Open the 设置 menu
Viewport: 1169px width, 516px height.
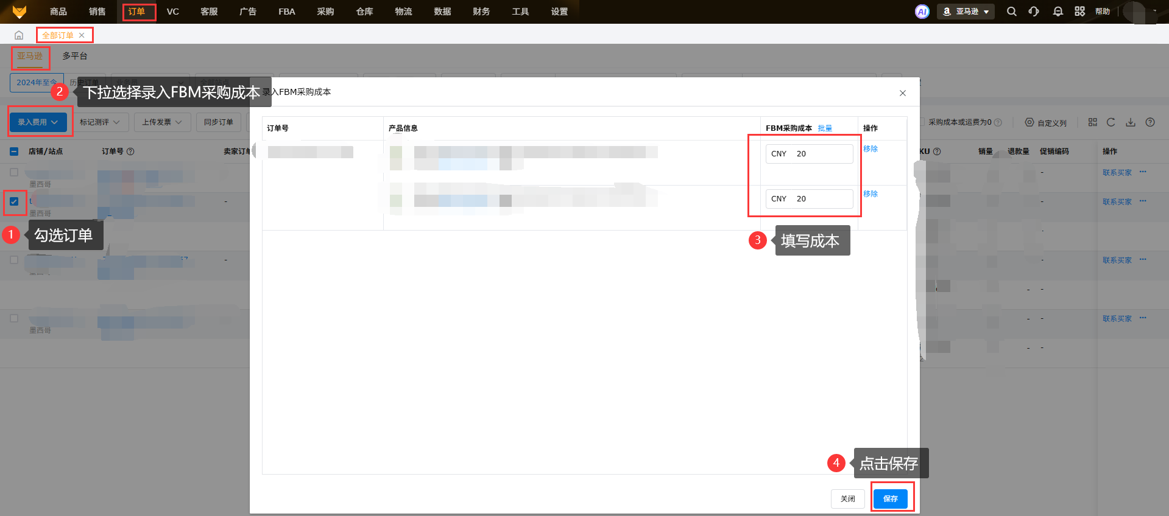(559, 12)
